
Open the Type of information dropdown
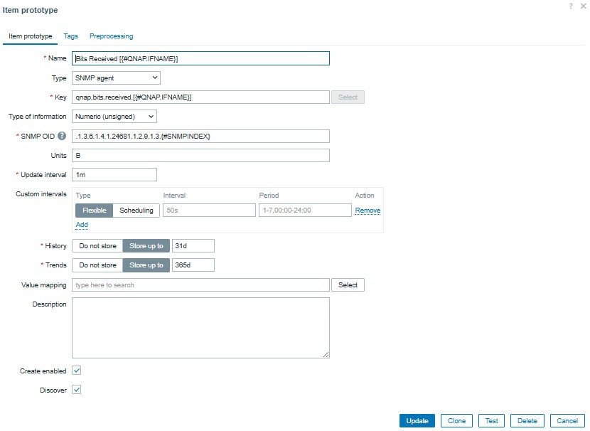click(114, 117)
